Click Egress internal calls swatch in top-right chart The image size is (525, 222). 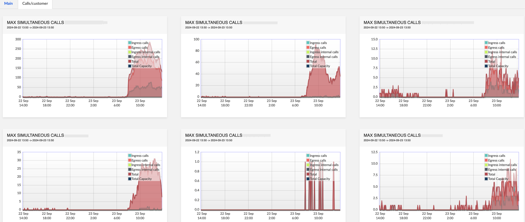[x=486, y=57]
